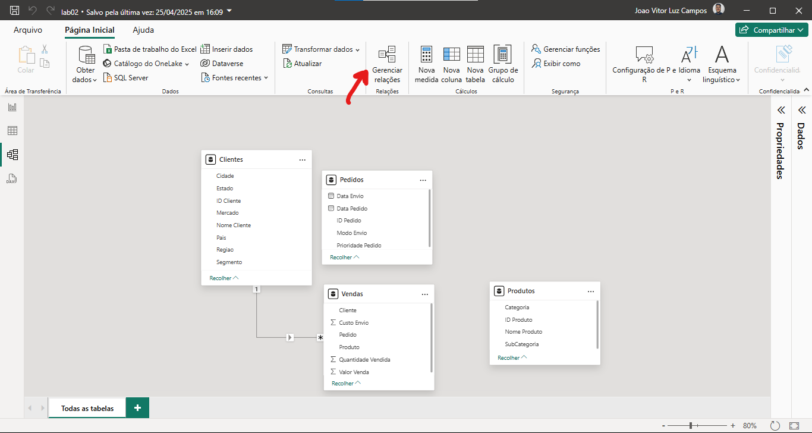
Task: Collapse the Produtos table with Recolher
Action: tap(512, 357)
